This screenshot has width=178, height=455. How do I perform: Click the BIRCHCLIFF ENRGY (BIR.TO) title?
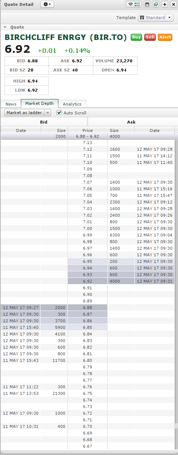[66, 37]
